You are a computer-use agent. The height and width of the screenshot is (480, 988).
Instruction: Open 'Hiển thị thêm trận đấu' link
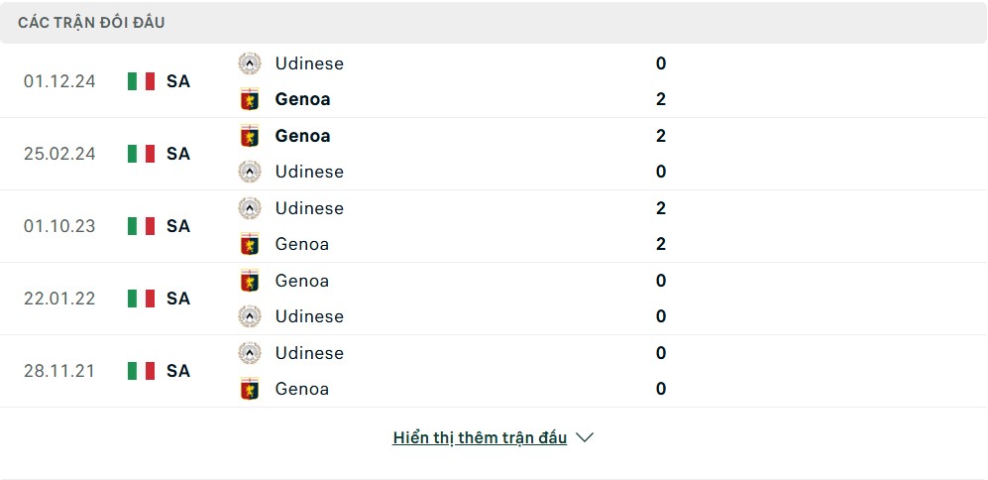480,437
